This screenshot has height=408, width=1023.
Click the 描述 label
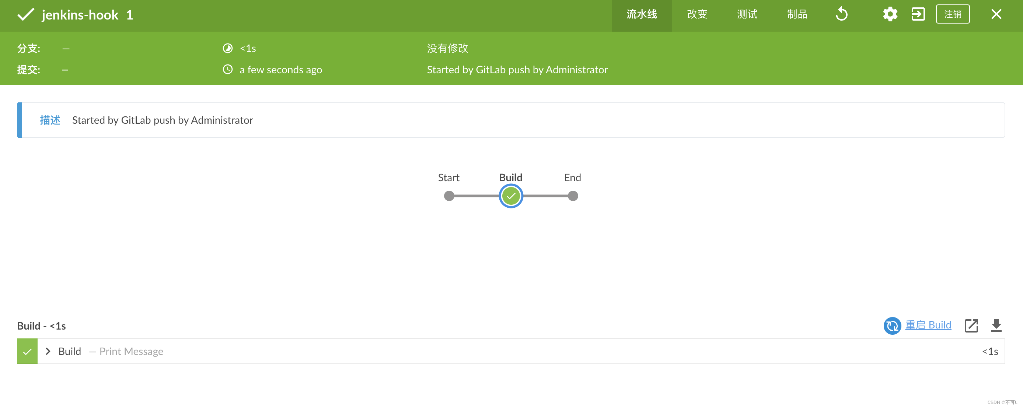click(x=50, y=120)
